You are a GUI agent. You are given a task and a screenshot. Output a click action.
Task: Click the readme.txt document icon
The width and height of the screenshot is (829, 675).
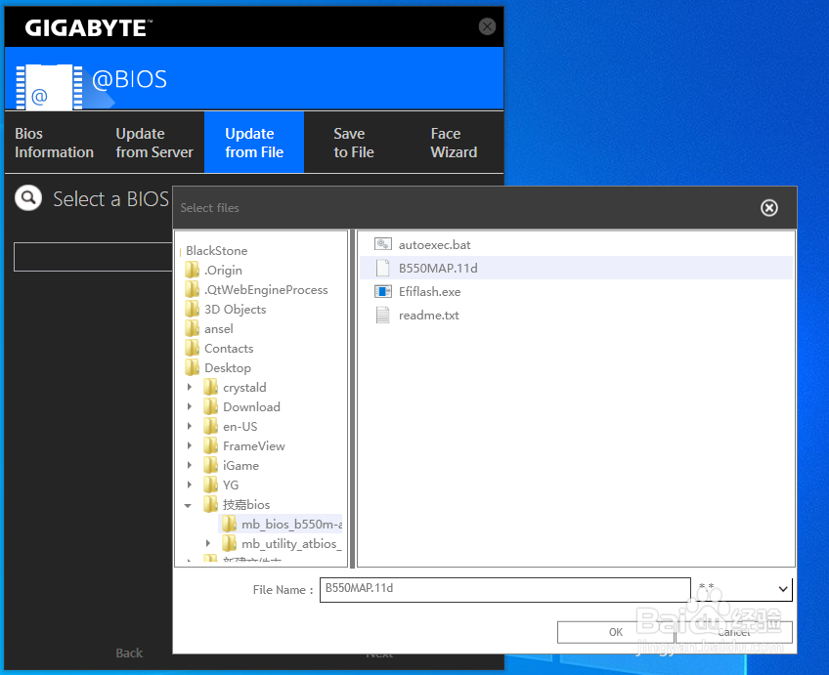[x=383, y=315]
